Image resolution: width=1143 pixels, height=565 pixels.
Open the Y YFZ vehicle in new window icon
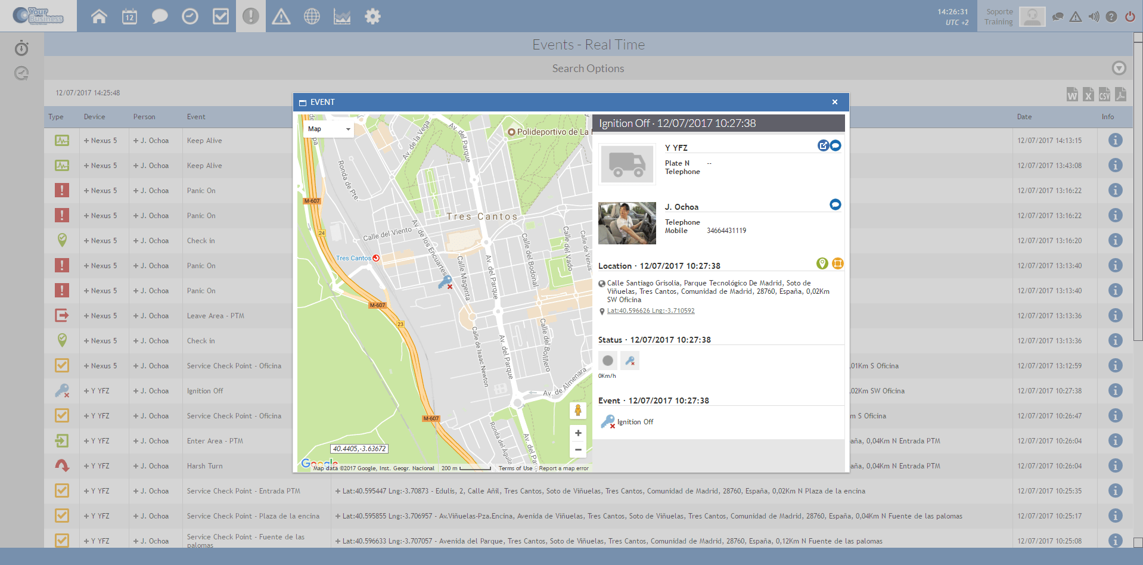pos(823,145)
